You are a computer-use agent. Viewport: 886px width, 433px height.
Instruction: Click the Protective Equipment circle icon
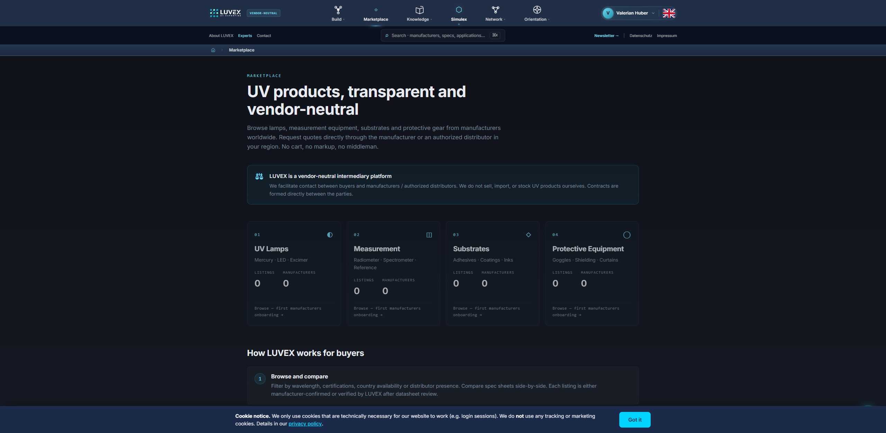[x=627, y=235]
